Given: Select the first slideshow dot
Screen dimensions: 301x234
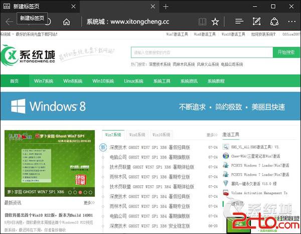Looking at the screenshot, I should pos(70,192).
